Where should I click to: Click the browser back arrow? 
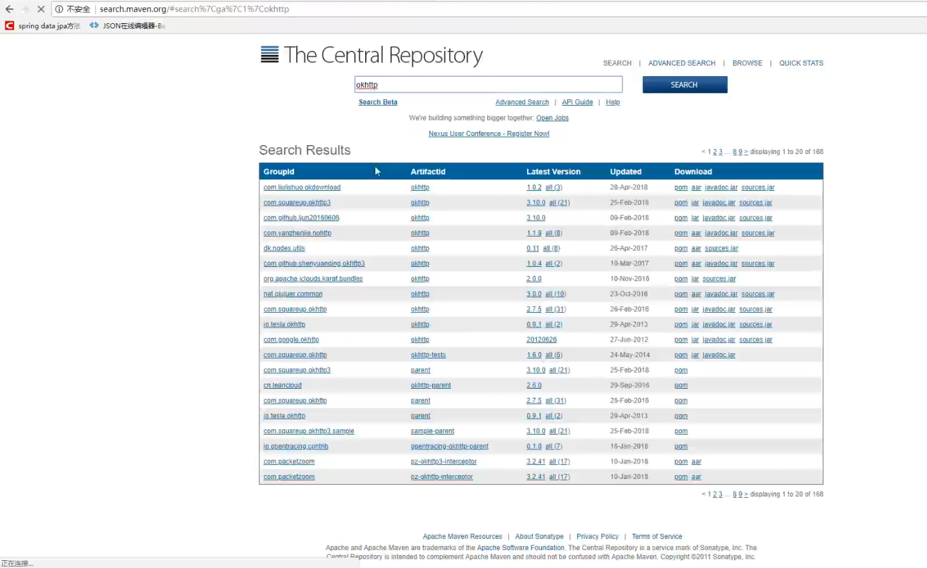tap(9, 9)
